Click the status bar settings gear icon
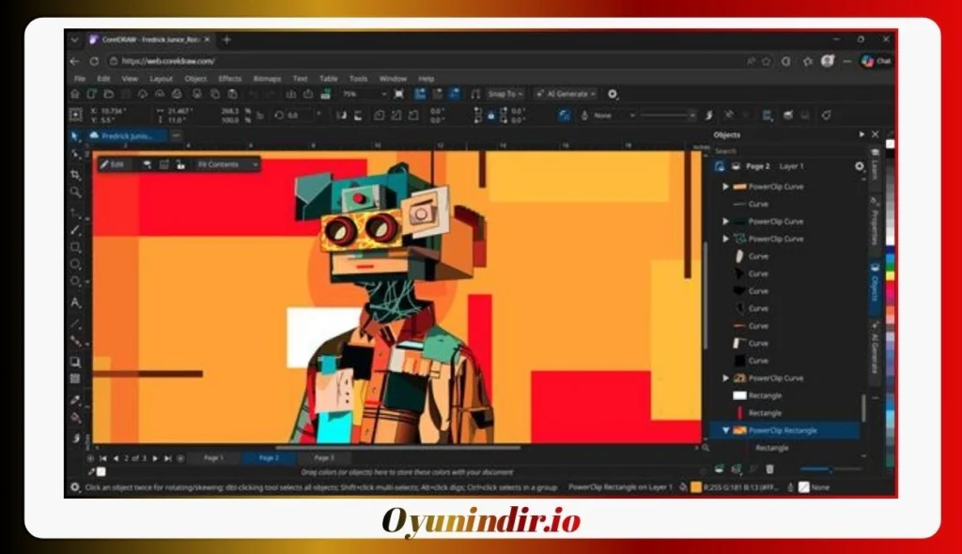This screenshot has height=554, width=962. [75, 487]
